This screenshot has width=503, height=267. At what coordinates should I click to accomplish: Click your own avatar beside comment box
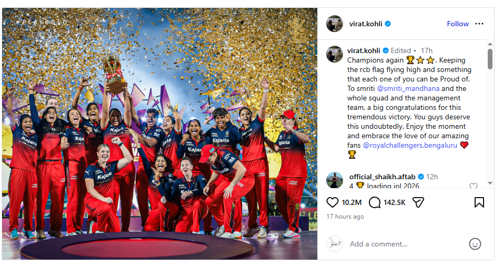[335, 244]
